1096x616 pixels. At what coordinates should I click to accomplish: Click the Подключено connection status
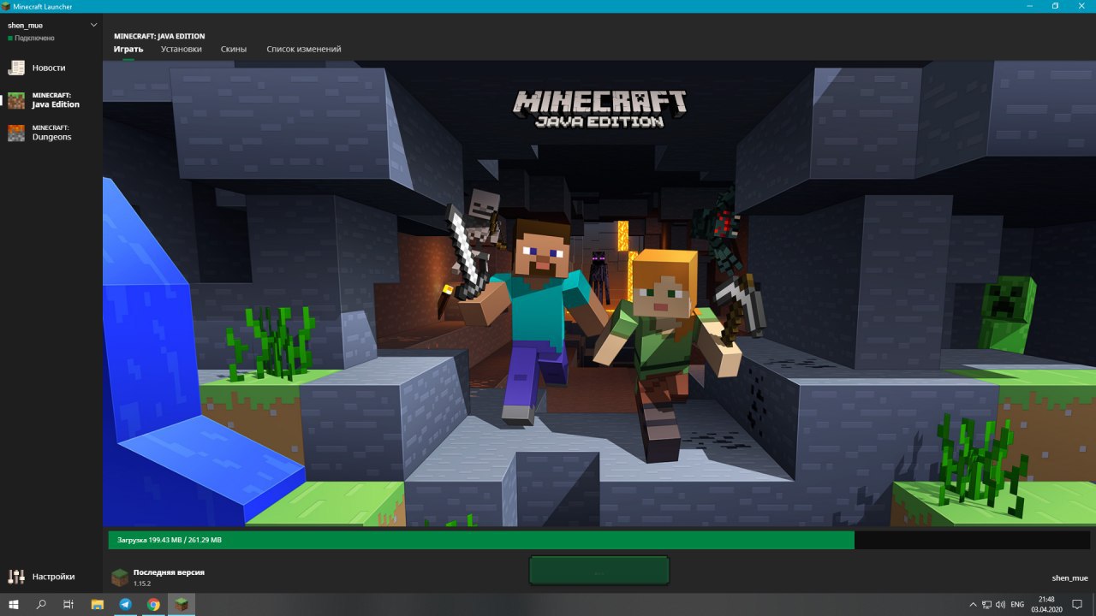(x=32, y=38)
